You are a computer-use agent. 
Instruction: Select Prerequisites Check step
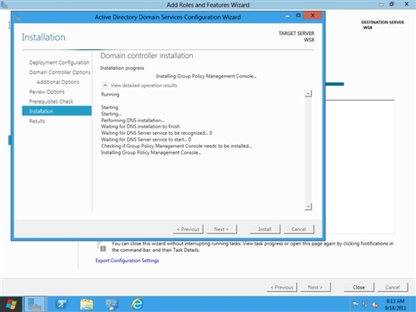(51, 102)
